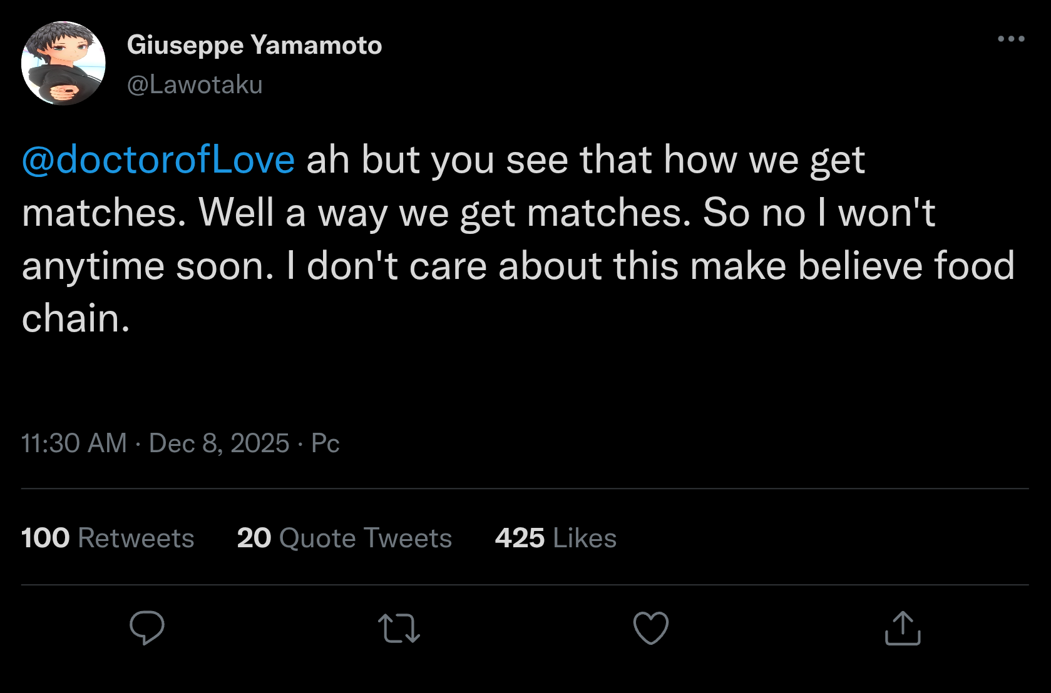Screen dimensions: 1051x693
Task: Click the word "chain." ending the tweet
Action: tap(76, 318)
